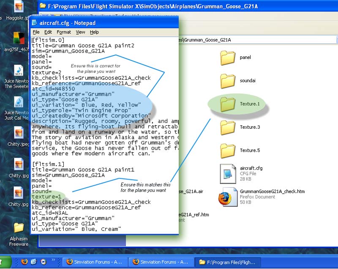Viewport: 338px width, 269px height.
Task: Select the aircraft.cfg file icon
Action: click(x=227, y=174)
